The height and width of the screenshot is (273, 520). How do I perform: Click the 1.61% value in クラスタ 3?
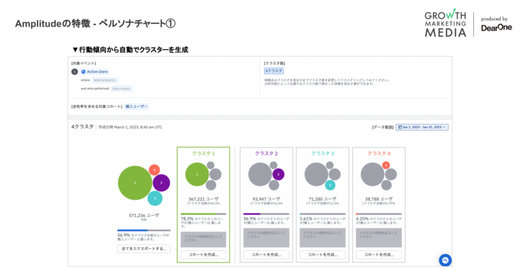point(305,219)
